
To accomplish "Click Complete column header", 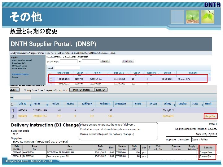I will [x=182, y=104].
